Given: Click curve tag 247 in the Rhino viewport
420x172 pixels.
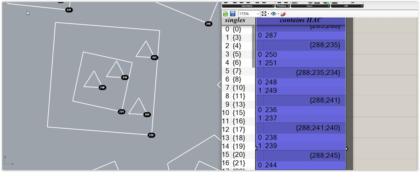Looking at the screenshot, I should tap(69, 10).
